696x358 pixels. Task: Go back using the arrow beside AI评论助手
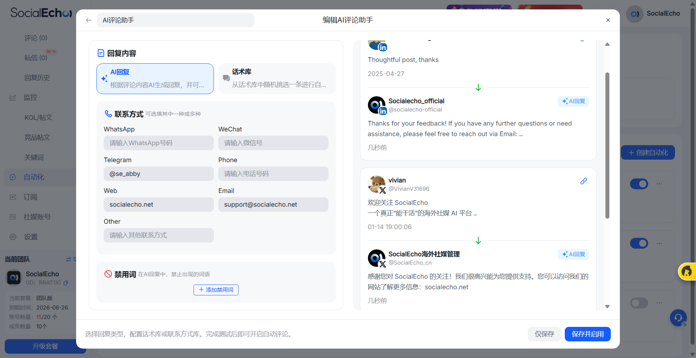pos(89,20)
